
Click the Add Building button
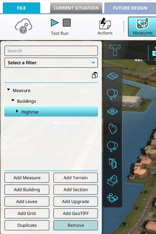coord(27,190)
